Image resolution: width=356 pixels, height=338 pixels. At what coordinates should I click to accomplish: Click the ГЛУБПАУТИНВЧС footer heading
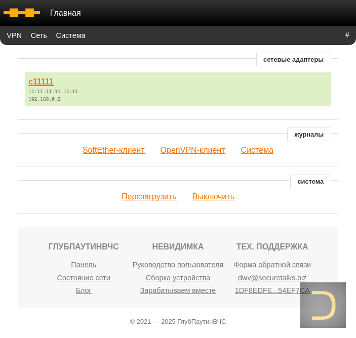point(84,246)
